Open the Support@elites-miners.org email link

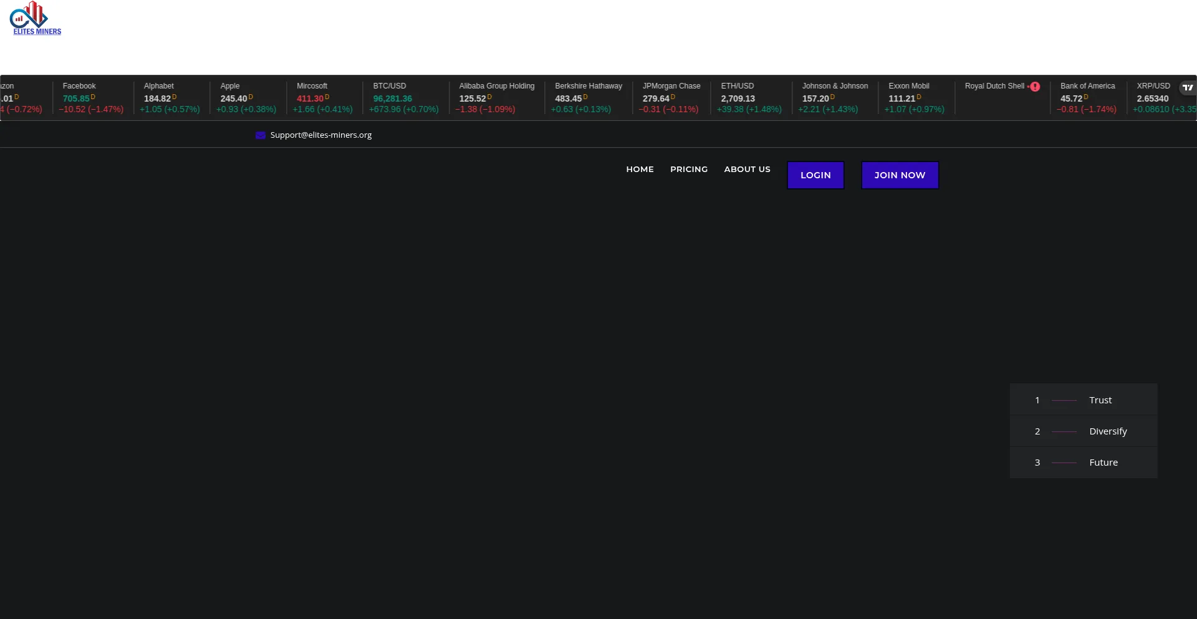click(320, 135)
